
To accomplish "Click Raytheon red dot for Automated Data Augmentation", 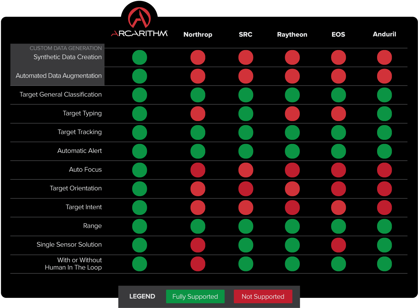I will [292, 76].
